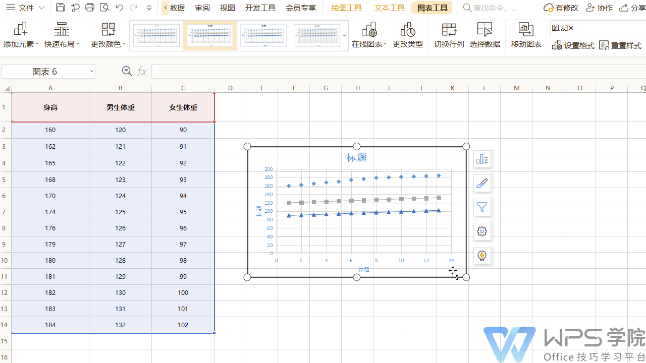Open the 添加元素 dropdown
The image size is (646, 363).
(x=21, y=35)
